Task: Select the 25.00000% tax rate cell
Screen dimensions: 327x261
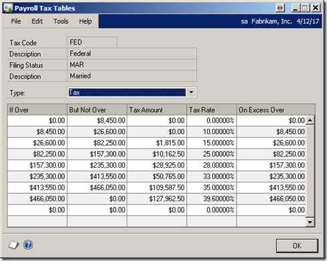Action: (x=212, y=154)
